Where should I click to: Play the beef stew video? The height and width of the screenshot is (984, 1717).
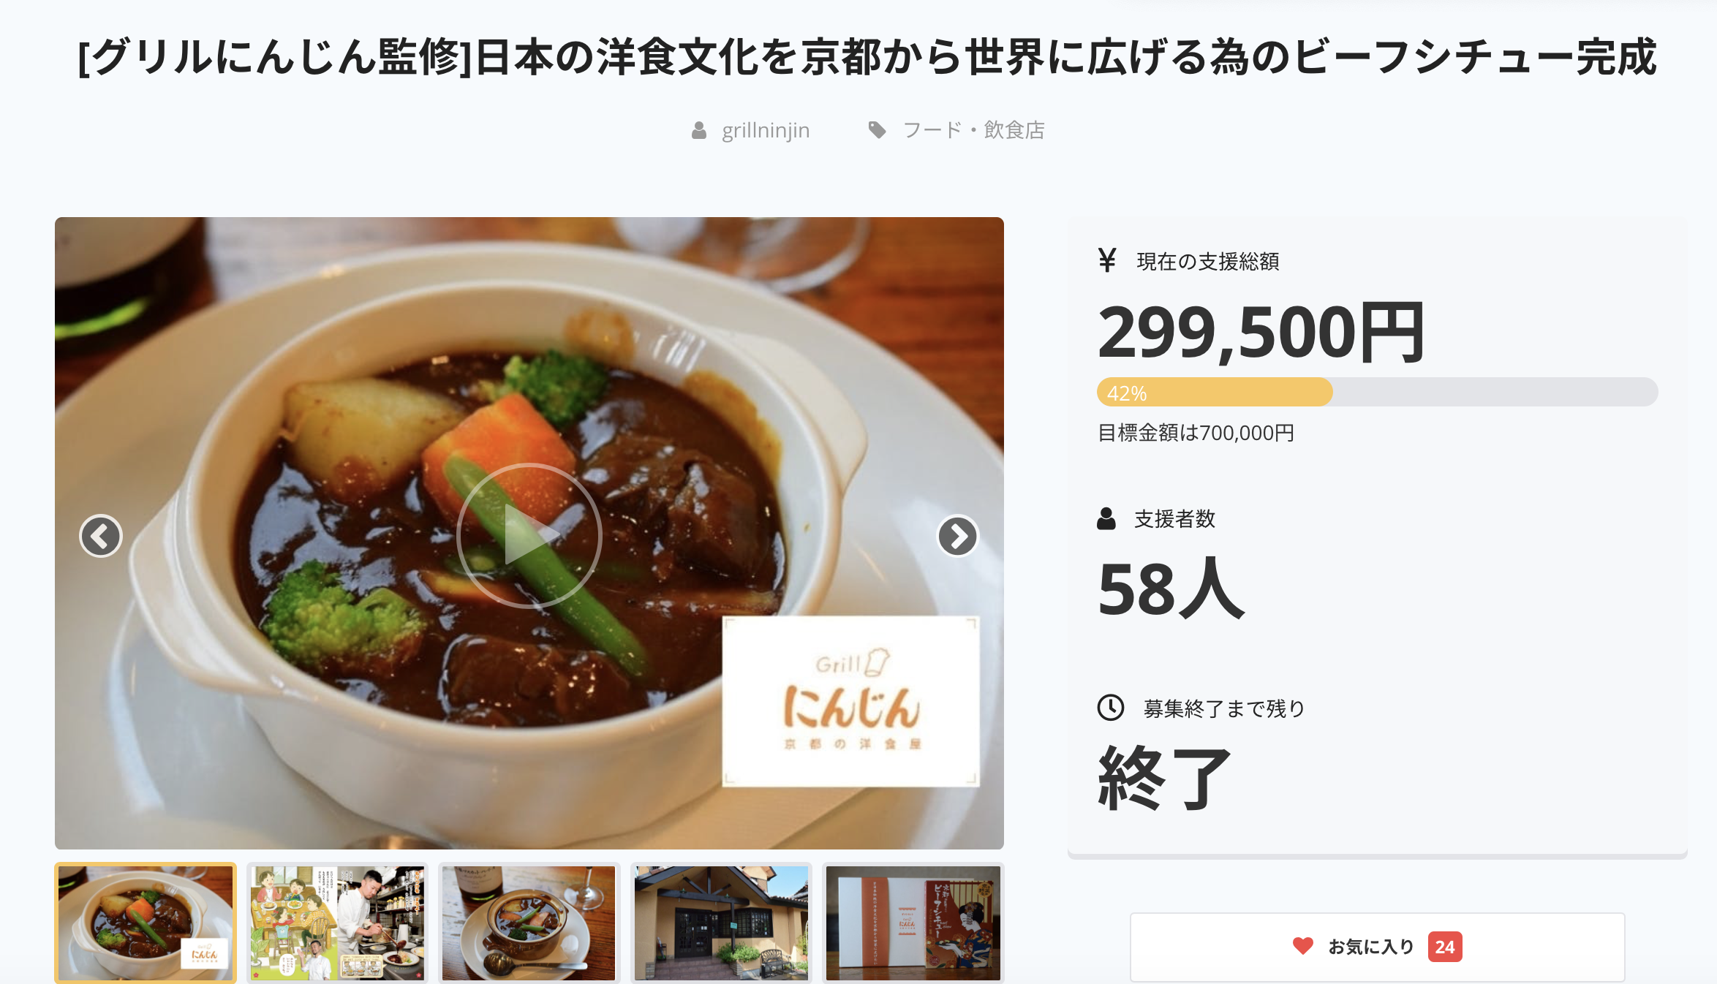529,535
